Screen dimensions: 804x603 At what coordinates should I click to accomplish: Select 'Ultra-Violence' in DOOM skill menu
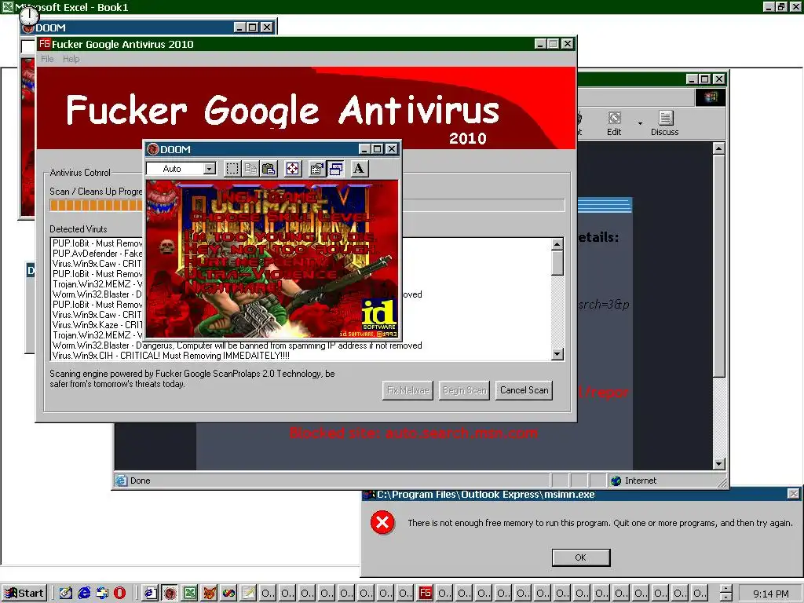click(x=261, y=274)
